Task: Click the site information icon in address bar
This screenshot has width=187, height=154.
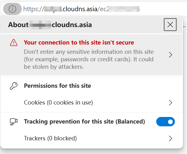Action: click(12, 9)
